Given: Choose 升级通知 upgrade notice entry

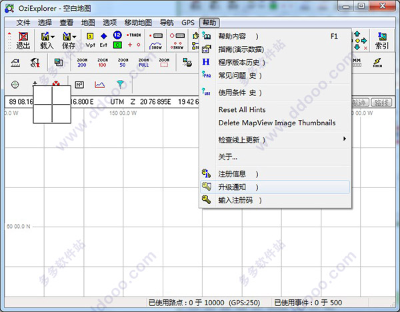Looking at the screenshot, I should pos(275,187).
